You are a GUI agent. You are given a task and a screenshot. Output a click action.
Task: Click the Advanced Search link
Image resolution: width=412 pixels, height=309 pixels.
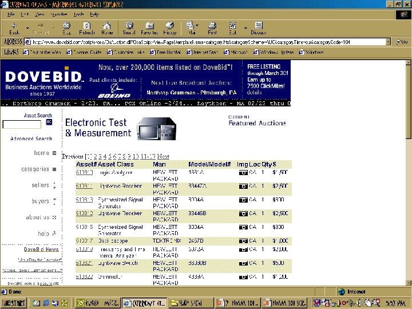31,138
